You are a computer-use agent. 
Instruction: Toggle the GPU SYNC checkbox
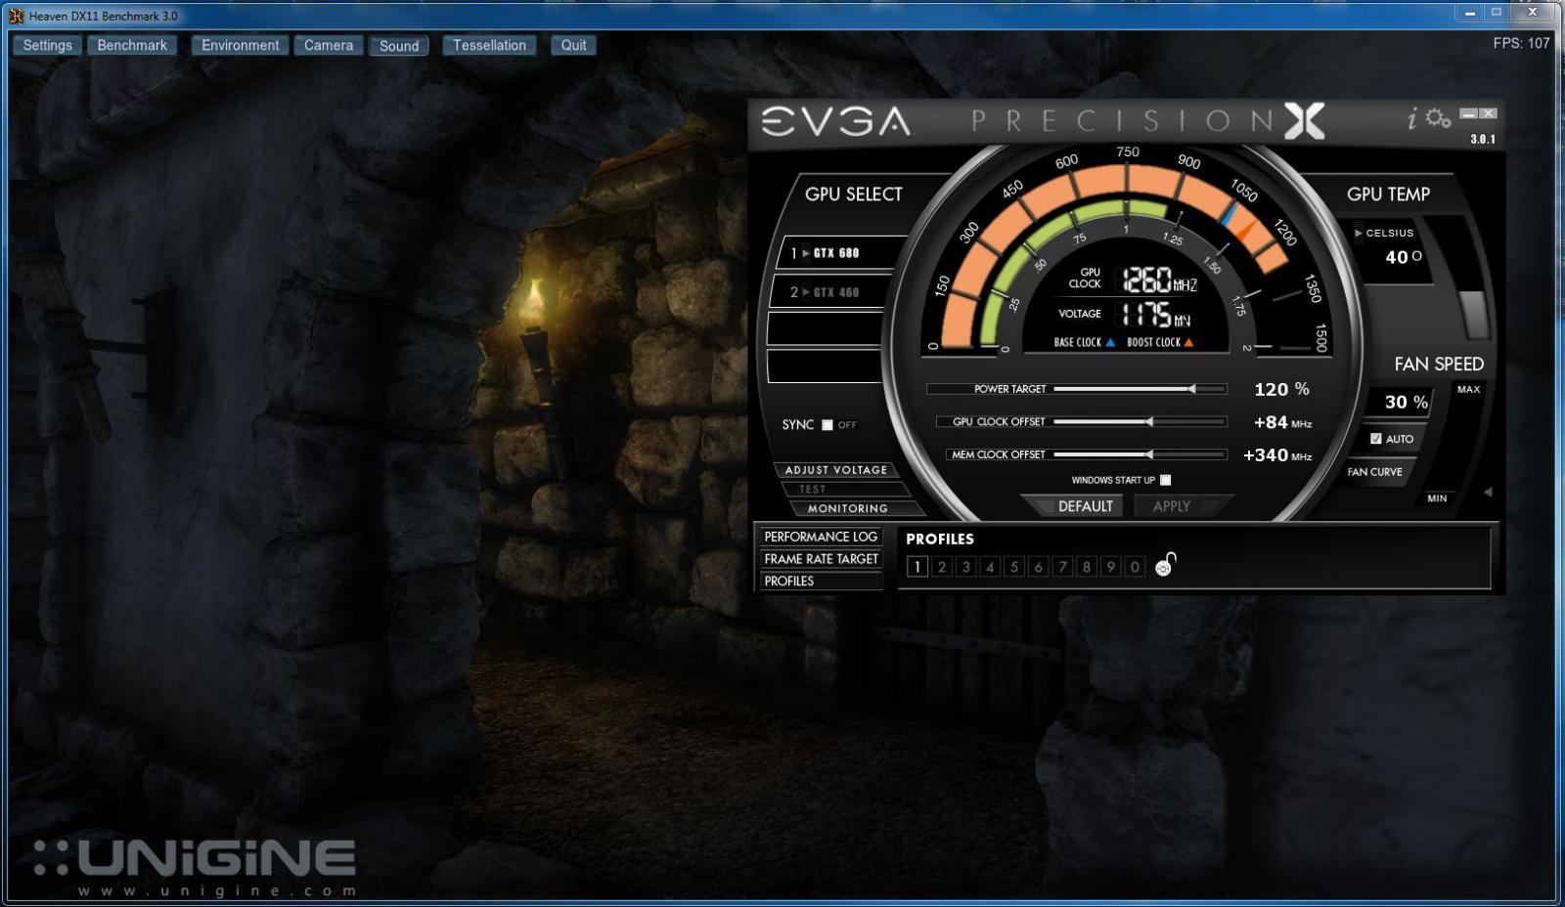point(827,425)
